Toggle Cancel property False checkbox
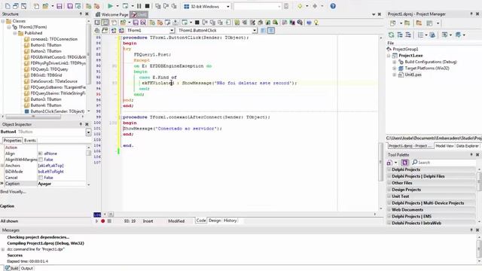Screen dimensions: 482x271 tap(41, 178)
